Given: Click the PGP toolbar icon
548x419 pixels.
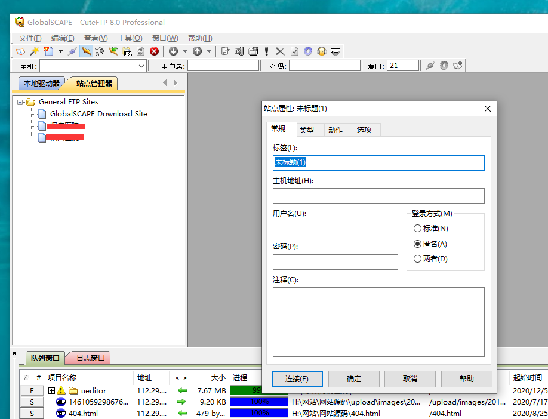Looking at the screenshot, I should (335, 51).
